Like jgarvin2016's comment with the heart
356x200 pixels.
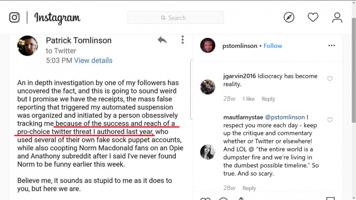(x=330, y=79)
